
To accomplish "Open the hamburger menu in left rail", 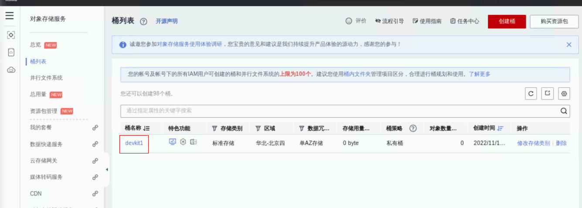I will (10, 16).
